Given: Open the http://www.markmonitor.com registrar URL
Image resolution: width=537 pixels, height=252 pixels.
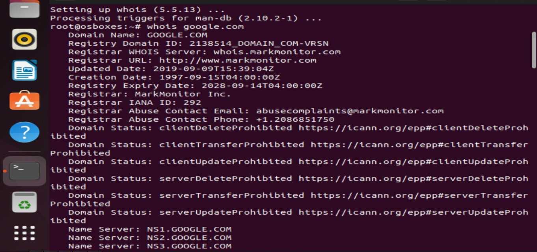Looking at the screenshot, I should (238, 60).
